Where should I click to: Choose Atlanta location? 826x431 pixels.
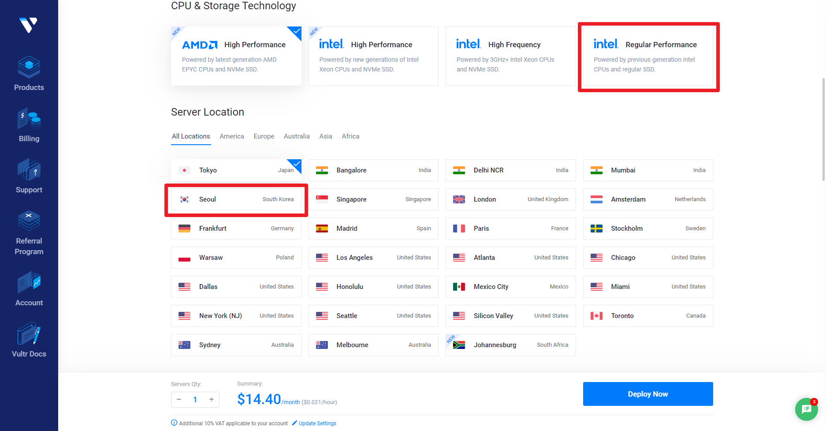pyautogui.click(x=510, y=258)
